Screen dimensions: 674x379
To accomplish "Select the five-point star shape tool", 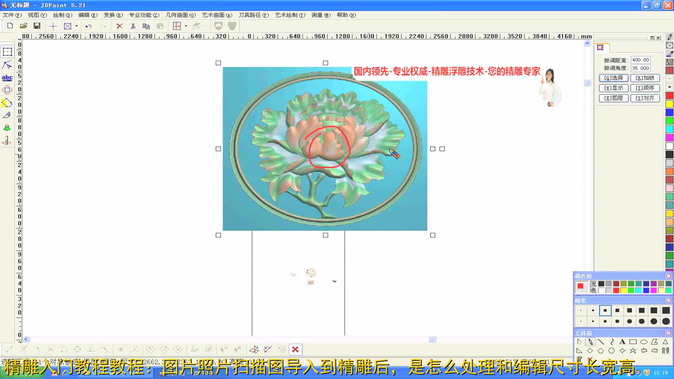I will 633,351.
